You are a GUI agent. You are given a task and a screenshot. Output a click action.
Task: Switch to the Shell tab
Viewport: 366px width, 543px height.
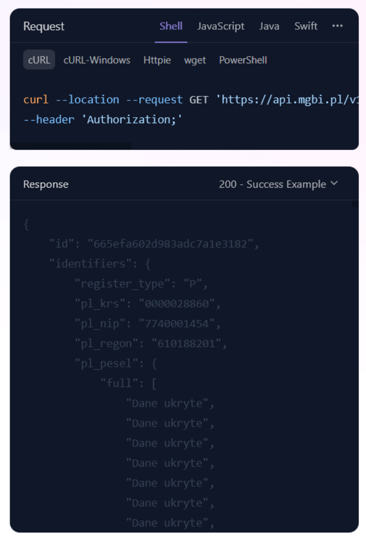(171, 26)
